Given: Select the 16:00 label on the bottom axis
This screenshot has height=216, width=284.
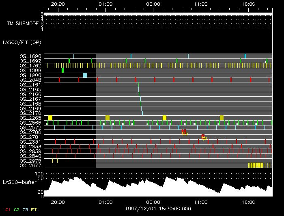Looking at the screenshot, I should (x=248, y=202).
